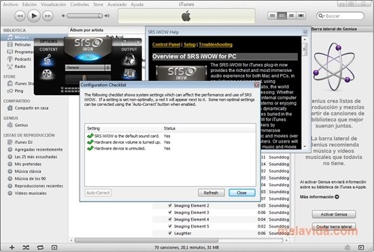Click OPTIONS in the SRS iWOW panel

(x=48, y=41)
